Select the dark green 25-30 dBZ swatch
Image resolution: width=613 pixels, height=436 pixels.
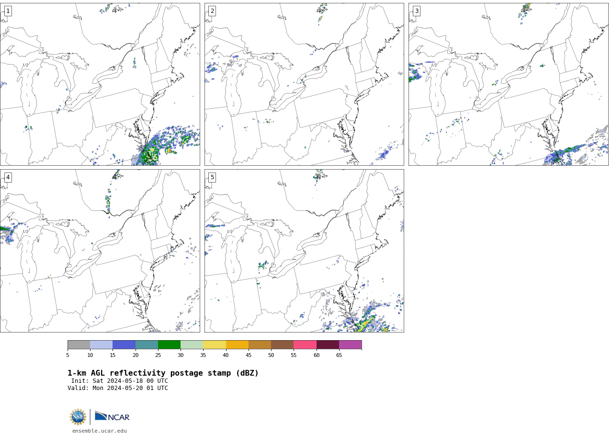(x=170, y=345)
